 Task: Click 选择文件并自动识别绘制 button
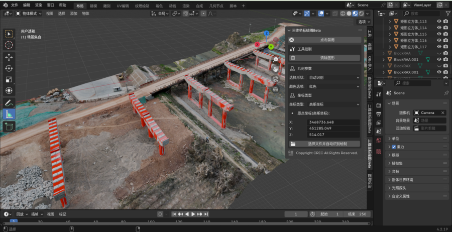[x=326, y=144]
